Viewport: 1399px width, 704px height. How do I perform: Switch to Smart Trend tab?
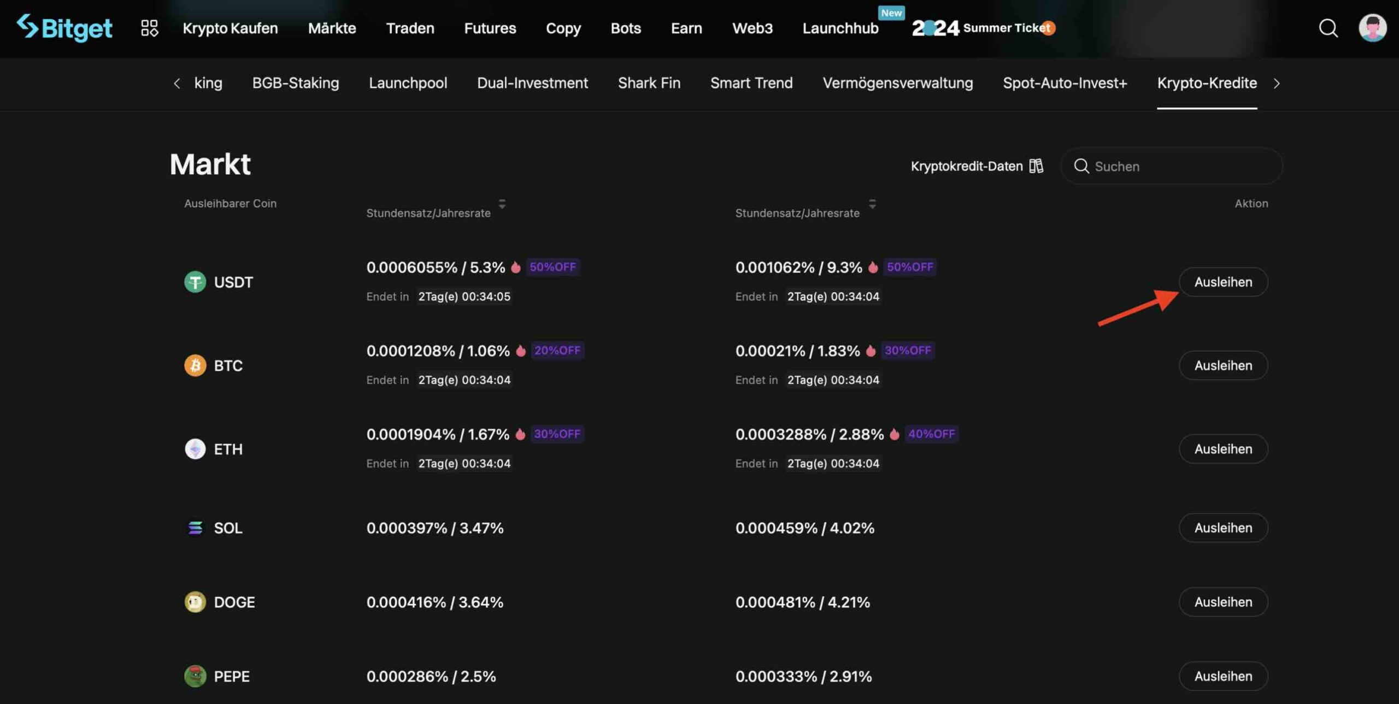tap(751, 83)
